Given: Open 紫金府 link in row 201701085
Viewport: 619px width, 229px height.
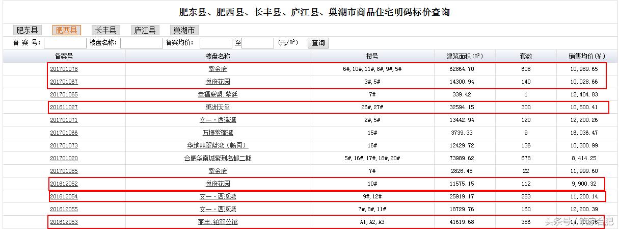Looking at the screenshot, I should [218, 171].
